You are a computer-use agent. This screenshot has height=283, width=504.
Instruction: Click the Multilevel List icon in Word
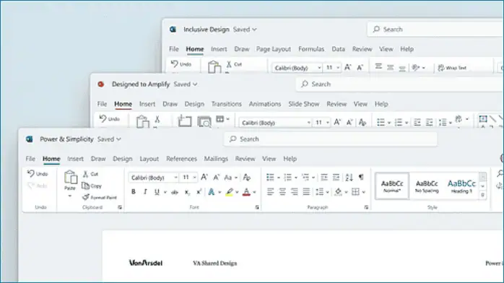tap(305, 178)
